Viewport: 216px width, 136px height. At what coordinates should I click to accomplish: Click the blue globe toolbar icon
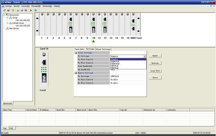pos(26,10)
